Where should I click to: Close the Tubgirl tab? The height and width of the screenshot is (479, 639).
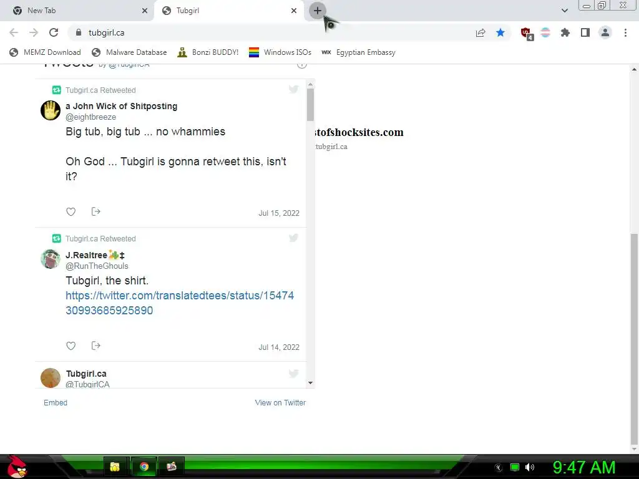click(294, 11)
